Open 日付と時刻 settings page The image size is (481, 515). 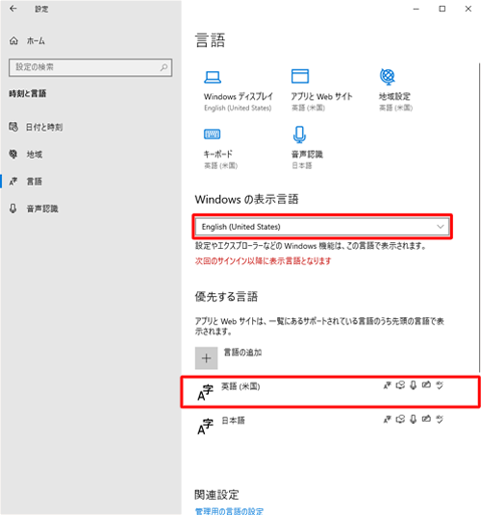44,127
